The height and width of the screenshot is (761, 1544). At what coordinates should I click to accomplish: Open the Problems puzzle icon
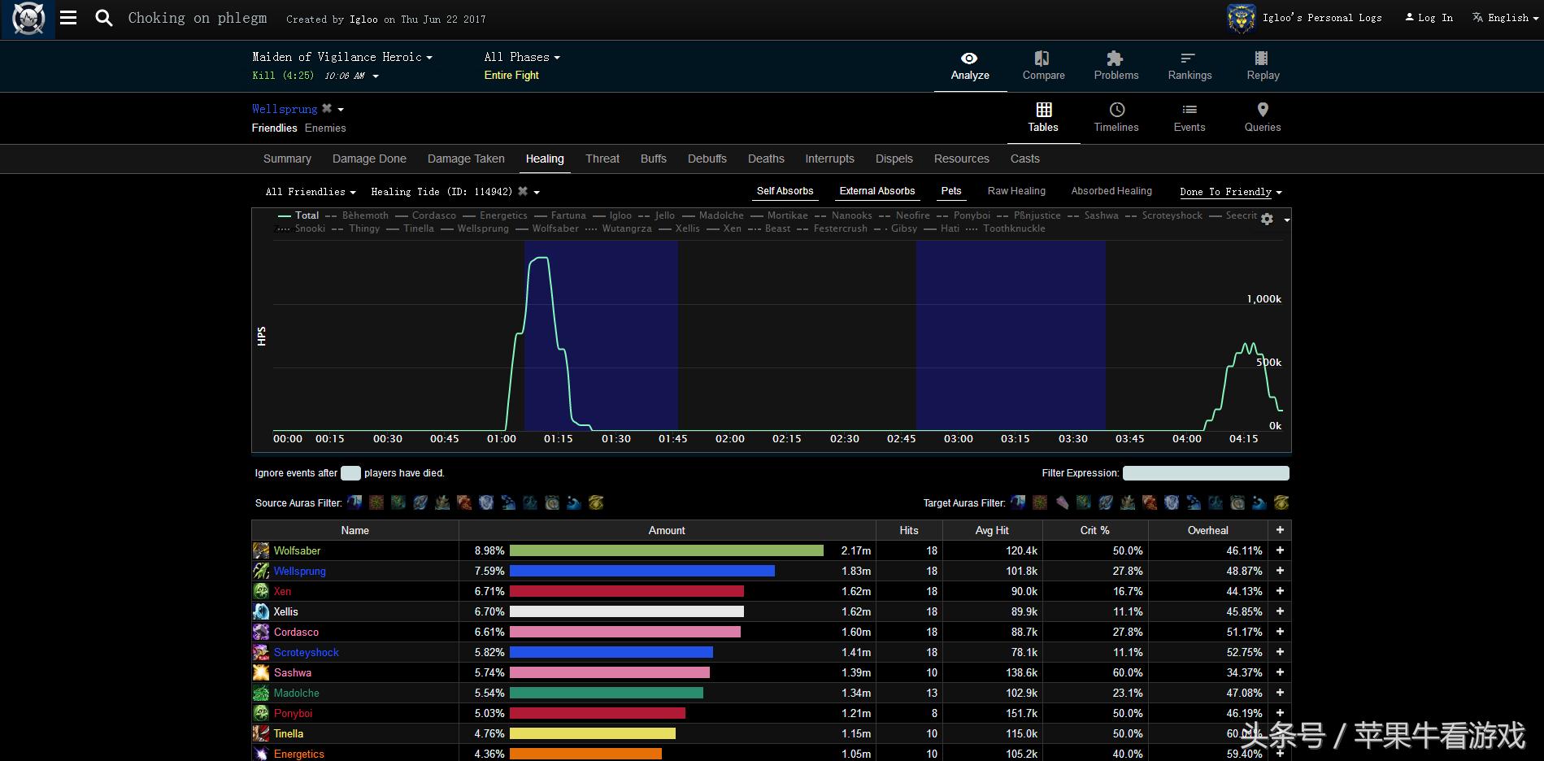[x=1115, y=59]
